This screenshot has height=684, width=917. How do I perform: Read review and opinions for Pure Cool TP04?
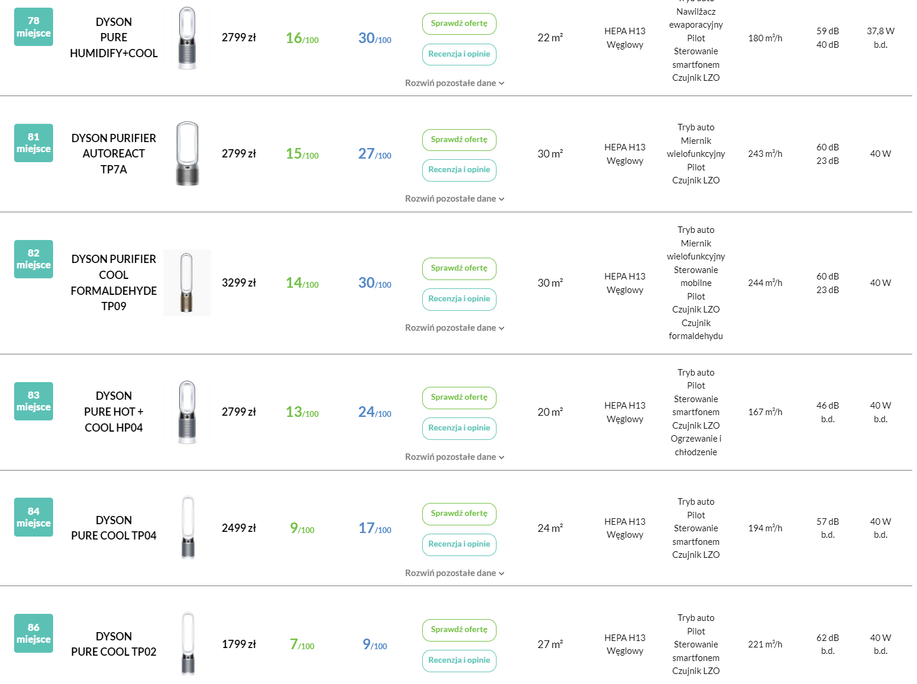pos(459,544)
